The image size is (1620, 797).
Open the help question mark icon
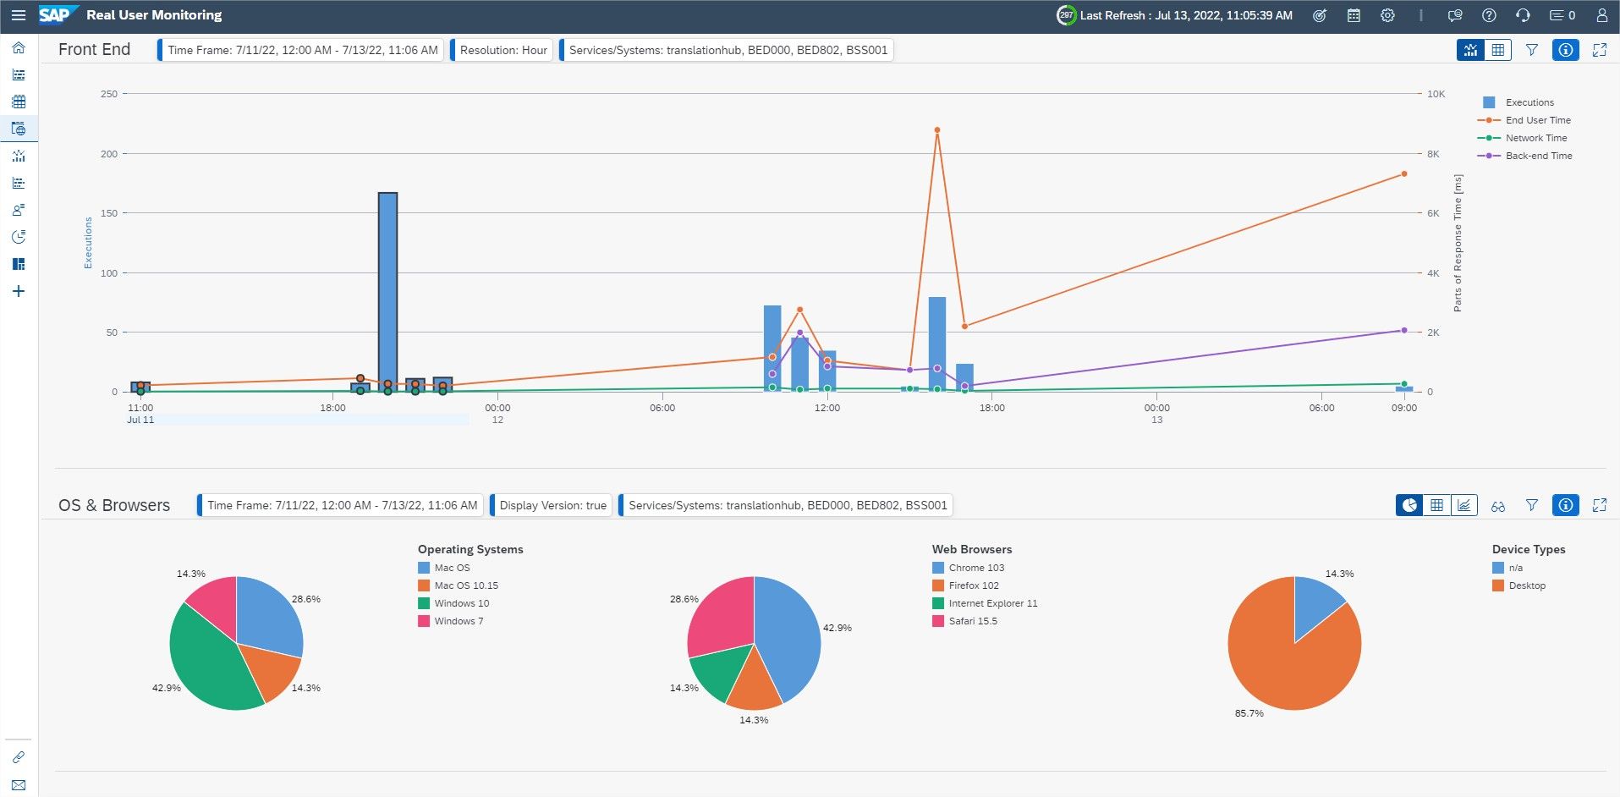pyautogui.click(x=1489, y=15)
